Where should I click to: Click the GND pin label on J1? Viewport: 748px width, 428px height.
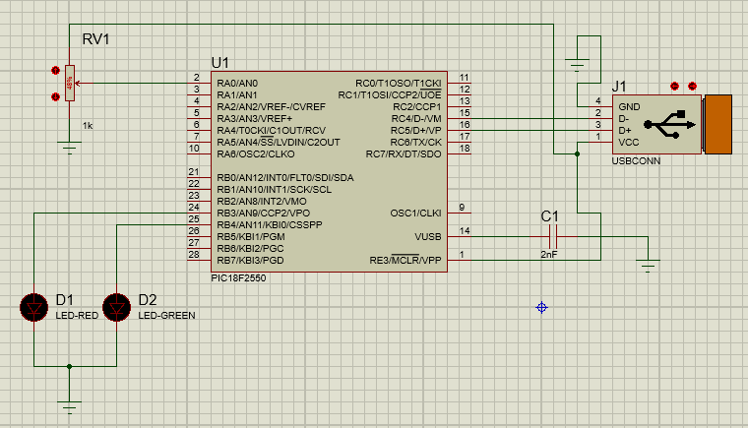coord(629,107)
